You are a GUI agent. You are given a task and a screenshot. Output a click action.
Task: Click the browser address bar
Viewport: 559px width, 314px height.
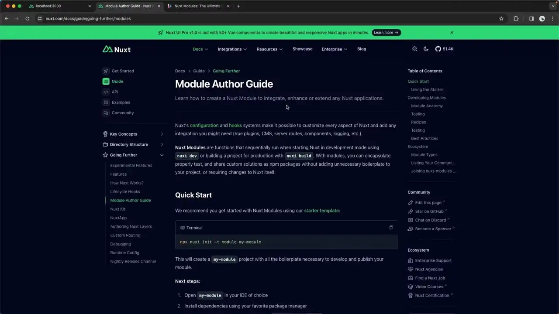pos(271,19)
